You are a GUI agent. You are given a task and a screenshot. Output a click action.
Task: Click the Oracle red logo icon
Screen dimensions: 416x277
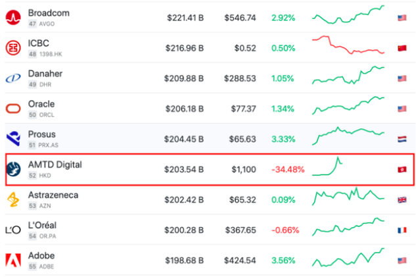(x=13, y=109)
